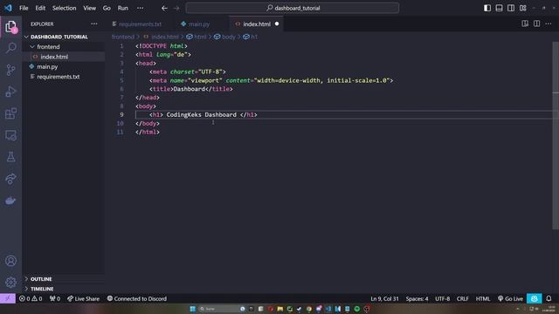This screenshot has height=314, width=559.
Task: Open Explorer Views and More Actions ellipsis
Action: click(x=94, y=24)
